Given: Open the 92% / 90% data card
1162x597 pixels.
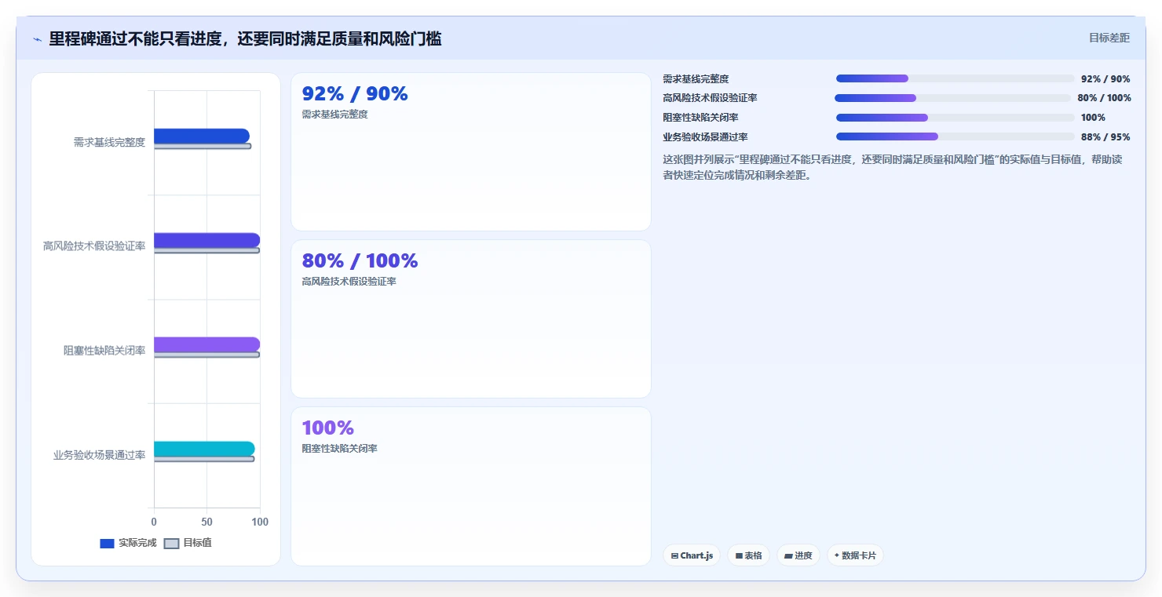Looking at the screenshot, I should (471, 152).
